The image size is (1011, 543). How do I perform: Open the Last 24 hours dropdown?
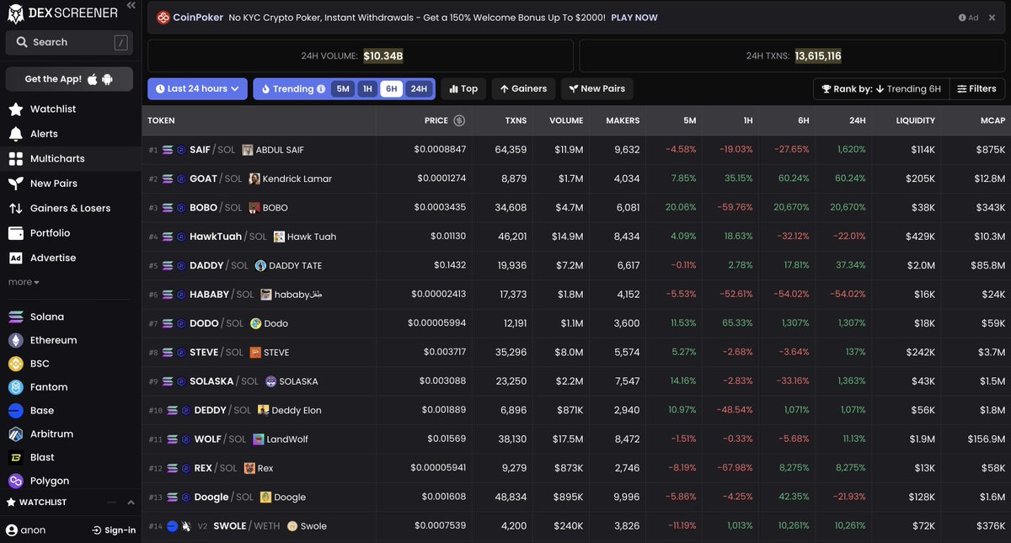click(197, 89)
